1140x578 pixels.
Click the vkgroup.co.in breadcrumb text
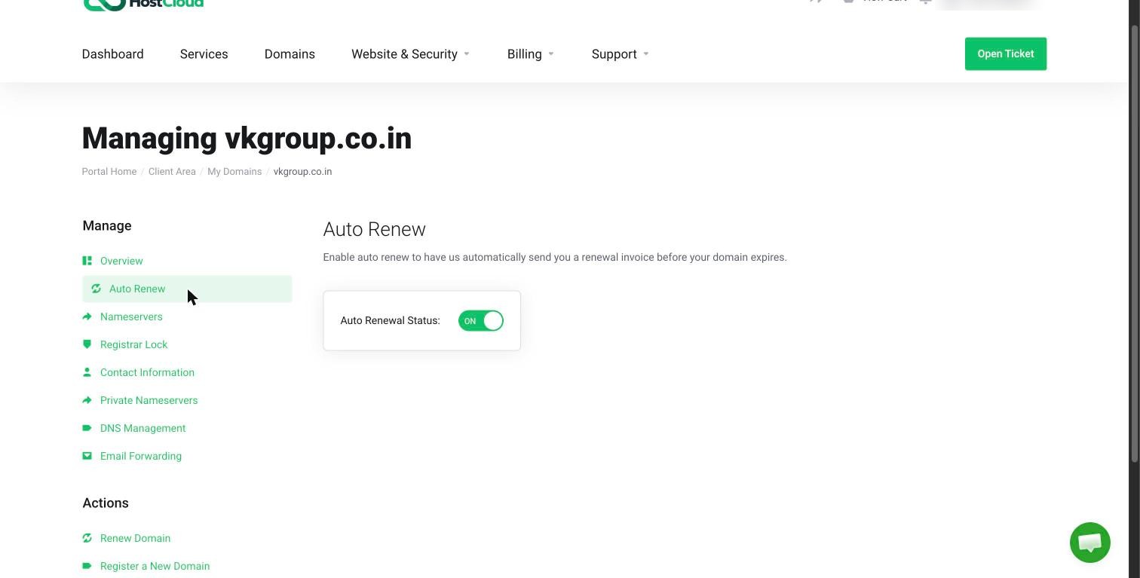[302, 172]
